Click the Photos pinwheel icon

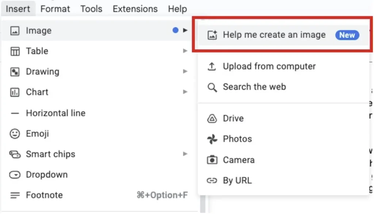(212, 139)
